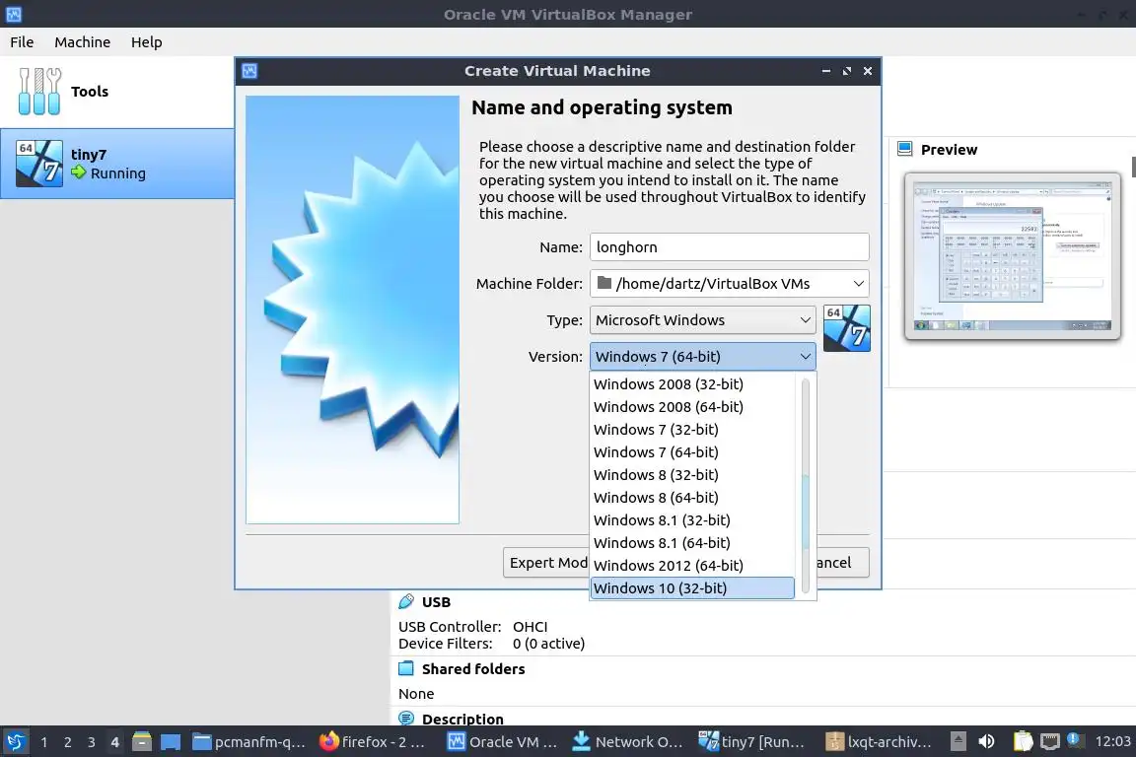Viewport: 1136px width, 757px height.
Task: Click the Name field containing longhorn
Action: pyautogui.click(x=730, y=247)
